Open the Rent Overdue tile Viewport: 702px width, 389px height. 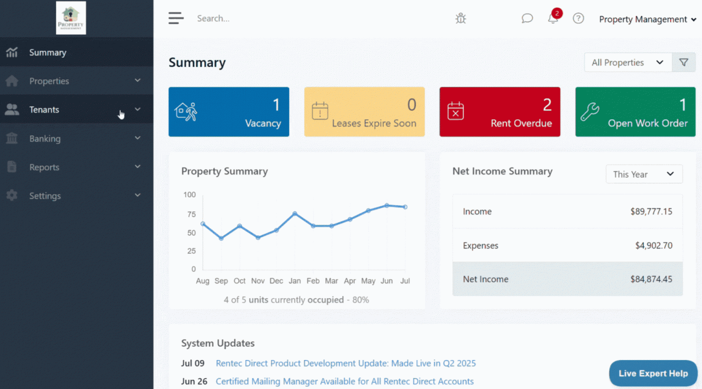coord(500,112)
